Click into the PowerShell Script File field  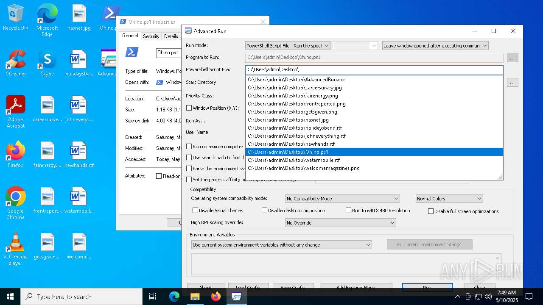click(374, 70)
